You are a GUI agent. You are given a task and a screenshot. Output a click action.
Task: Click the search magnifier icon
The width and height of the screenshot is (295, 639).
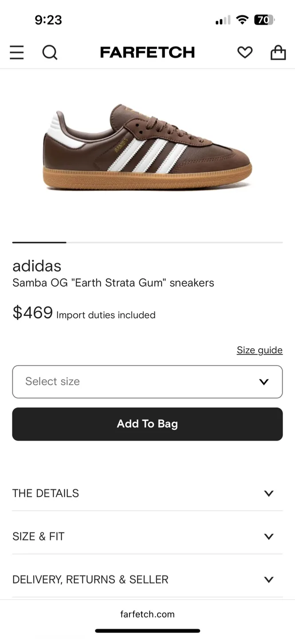click(50, 52)
